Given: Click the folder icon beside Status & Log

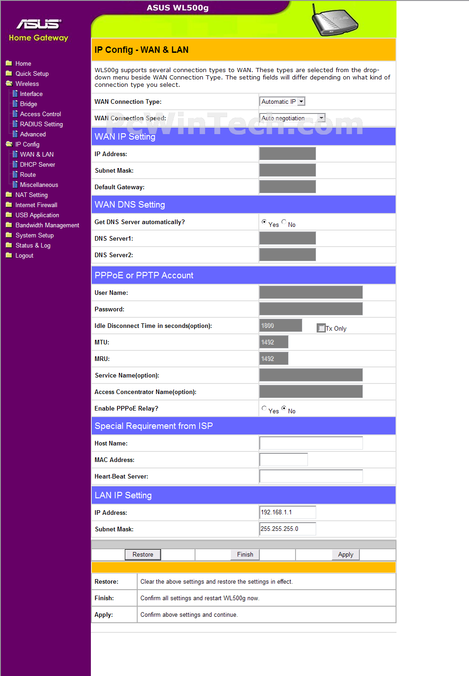Looking at the screenshot, I should tap(9, 245).
